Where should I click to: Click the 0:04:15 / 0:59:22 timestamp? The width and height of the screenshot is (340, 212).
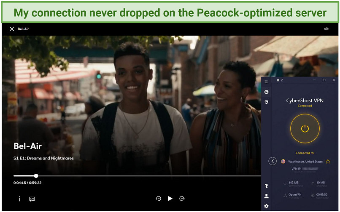point(27,183)
